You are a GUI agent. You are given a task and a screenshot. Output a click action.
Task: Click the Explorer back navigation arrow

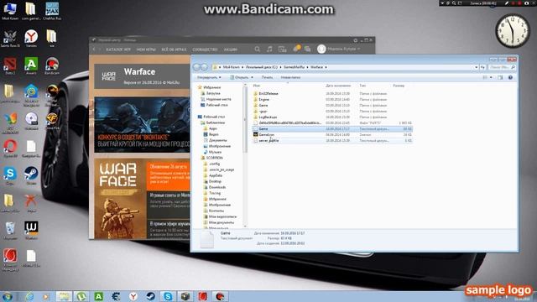click(196, 67)
